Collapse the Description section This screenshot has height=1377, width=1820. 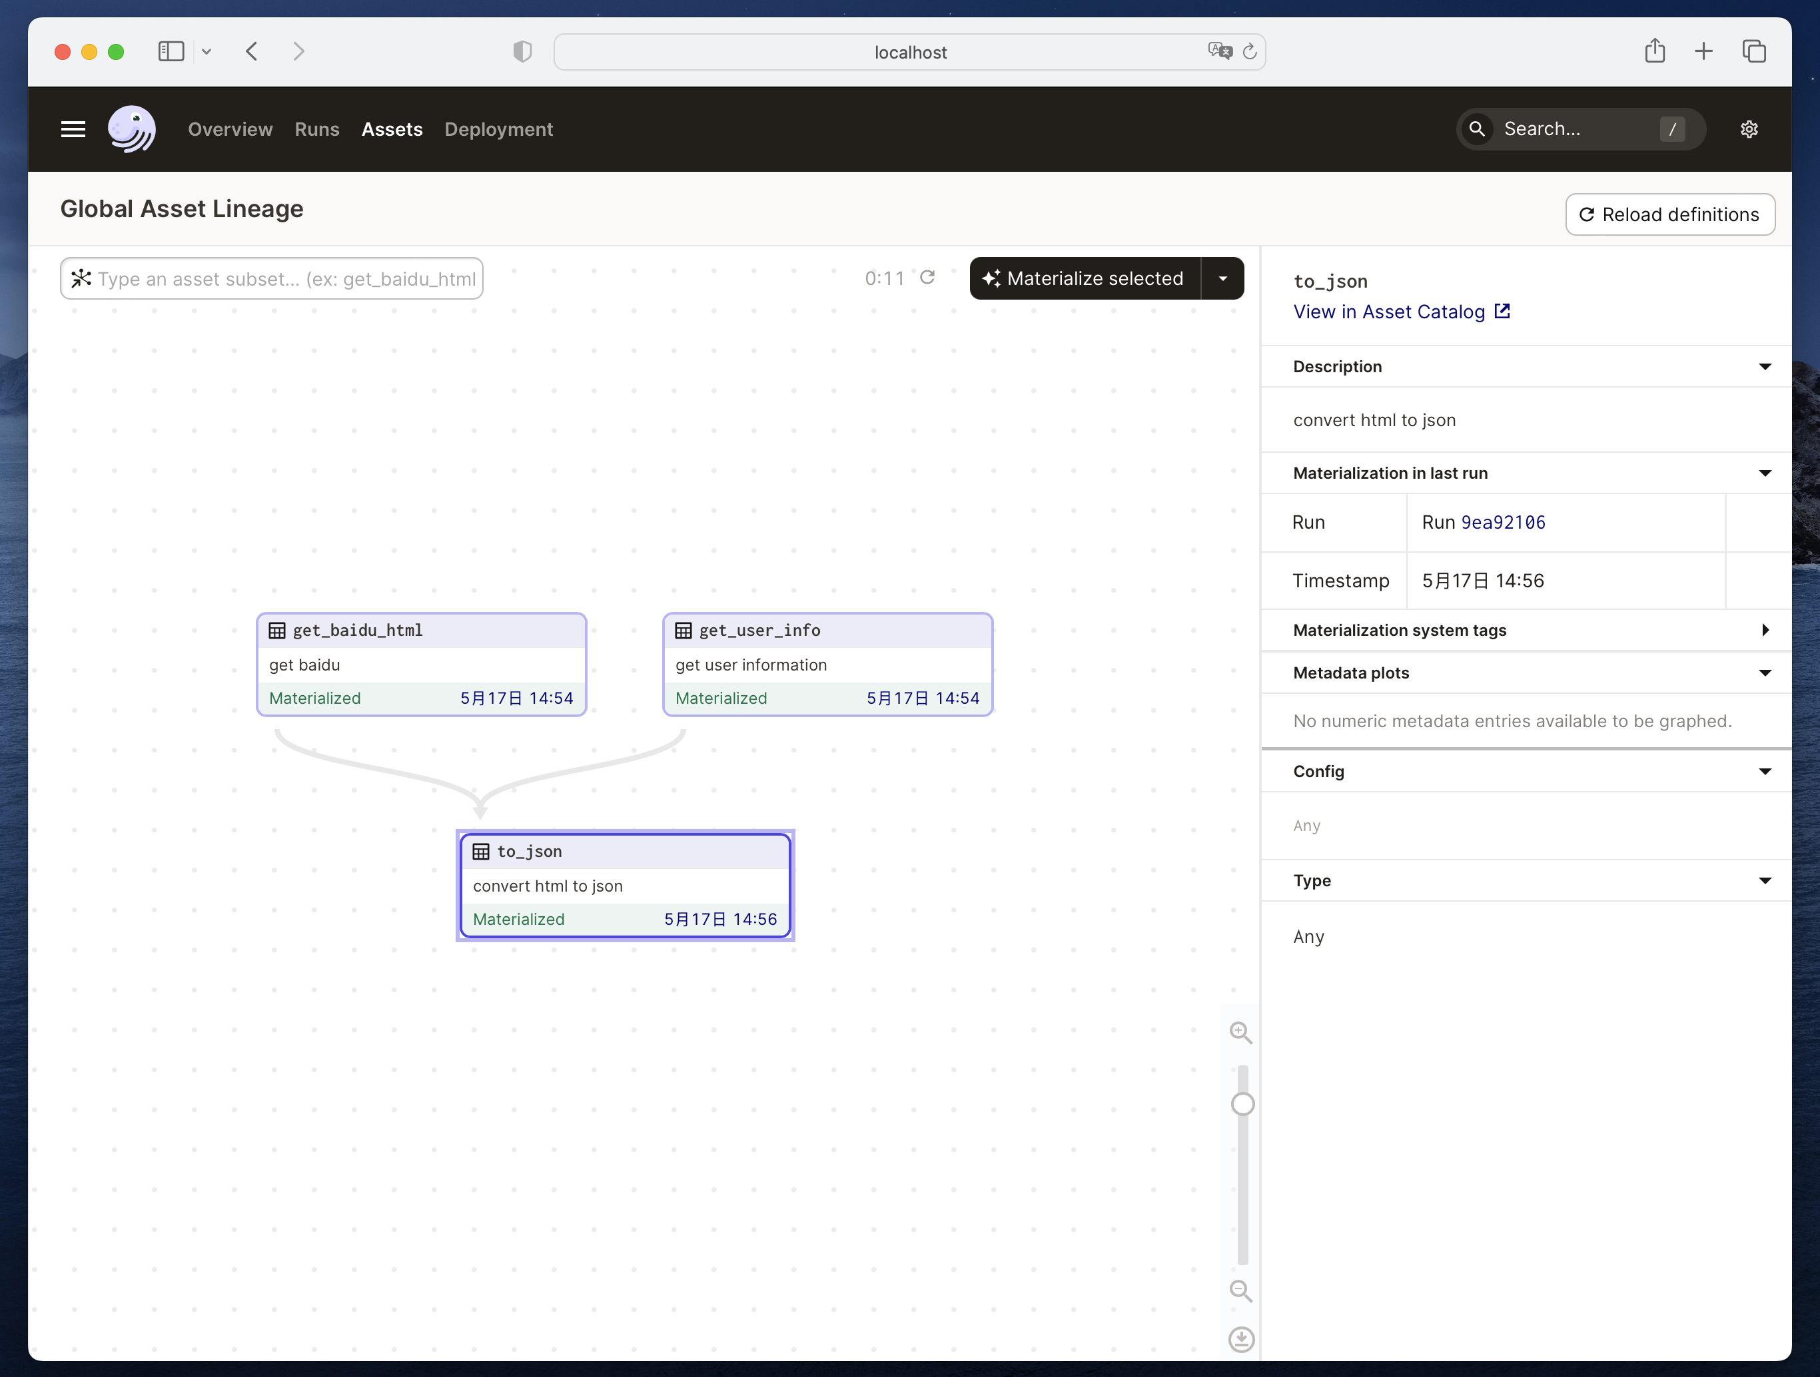(x=1764, y=367)
